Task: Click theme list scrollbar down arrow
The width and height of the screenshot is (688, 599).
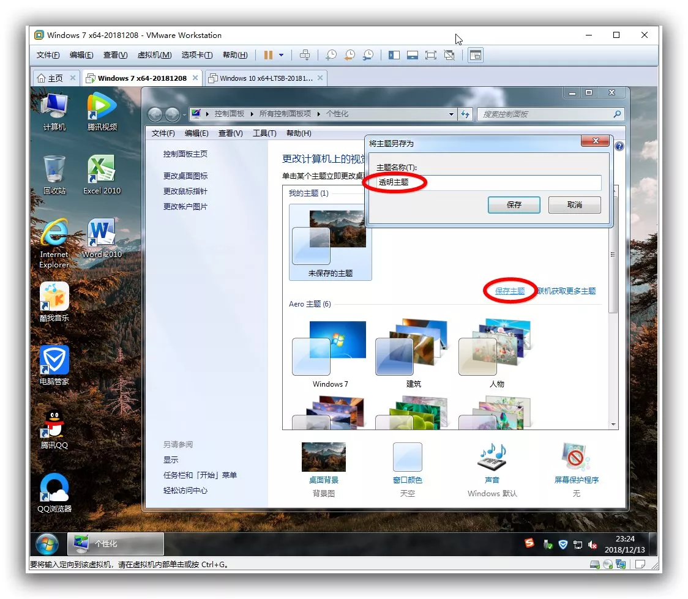Action: (613, 425)
